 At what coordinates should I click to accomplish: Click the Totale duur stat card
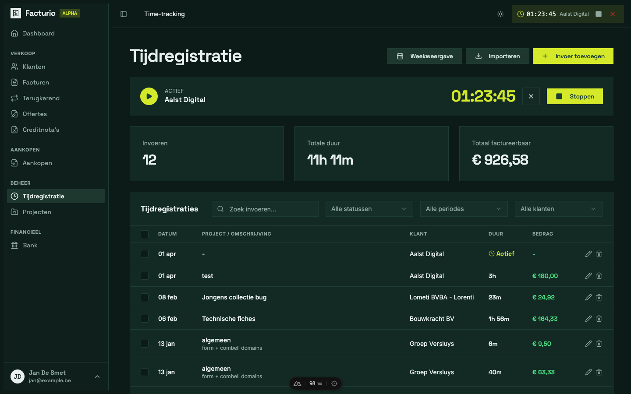(x=372, y=154)
